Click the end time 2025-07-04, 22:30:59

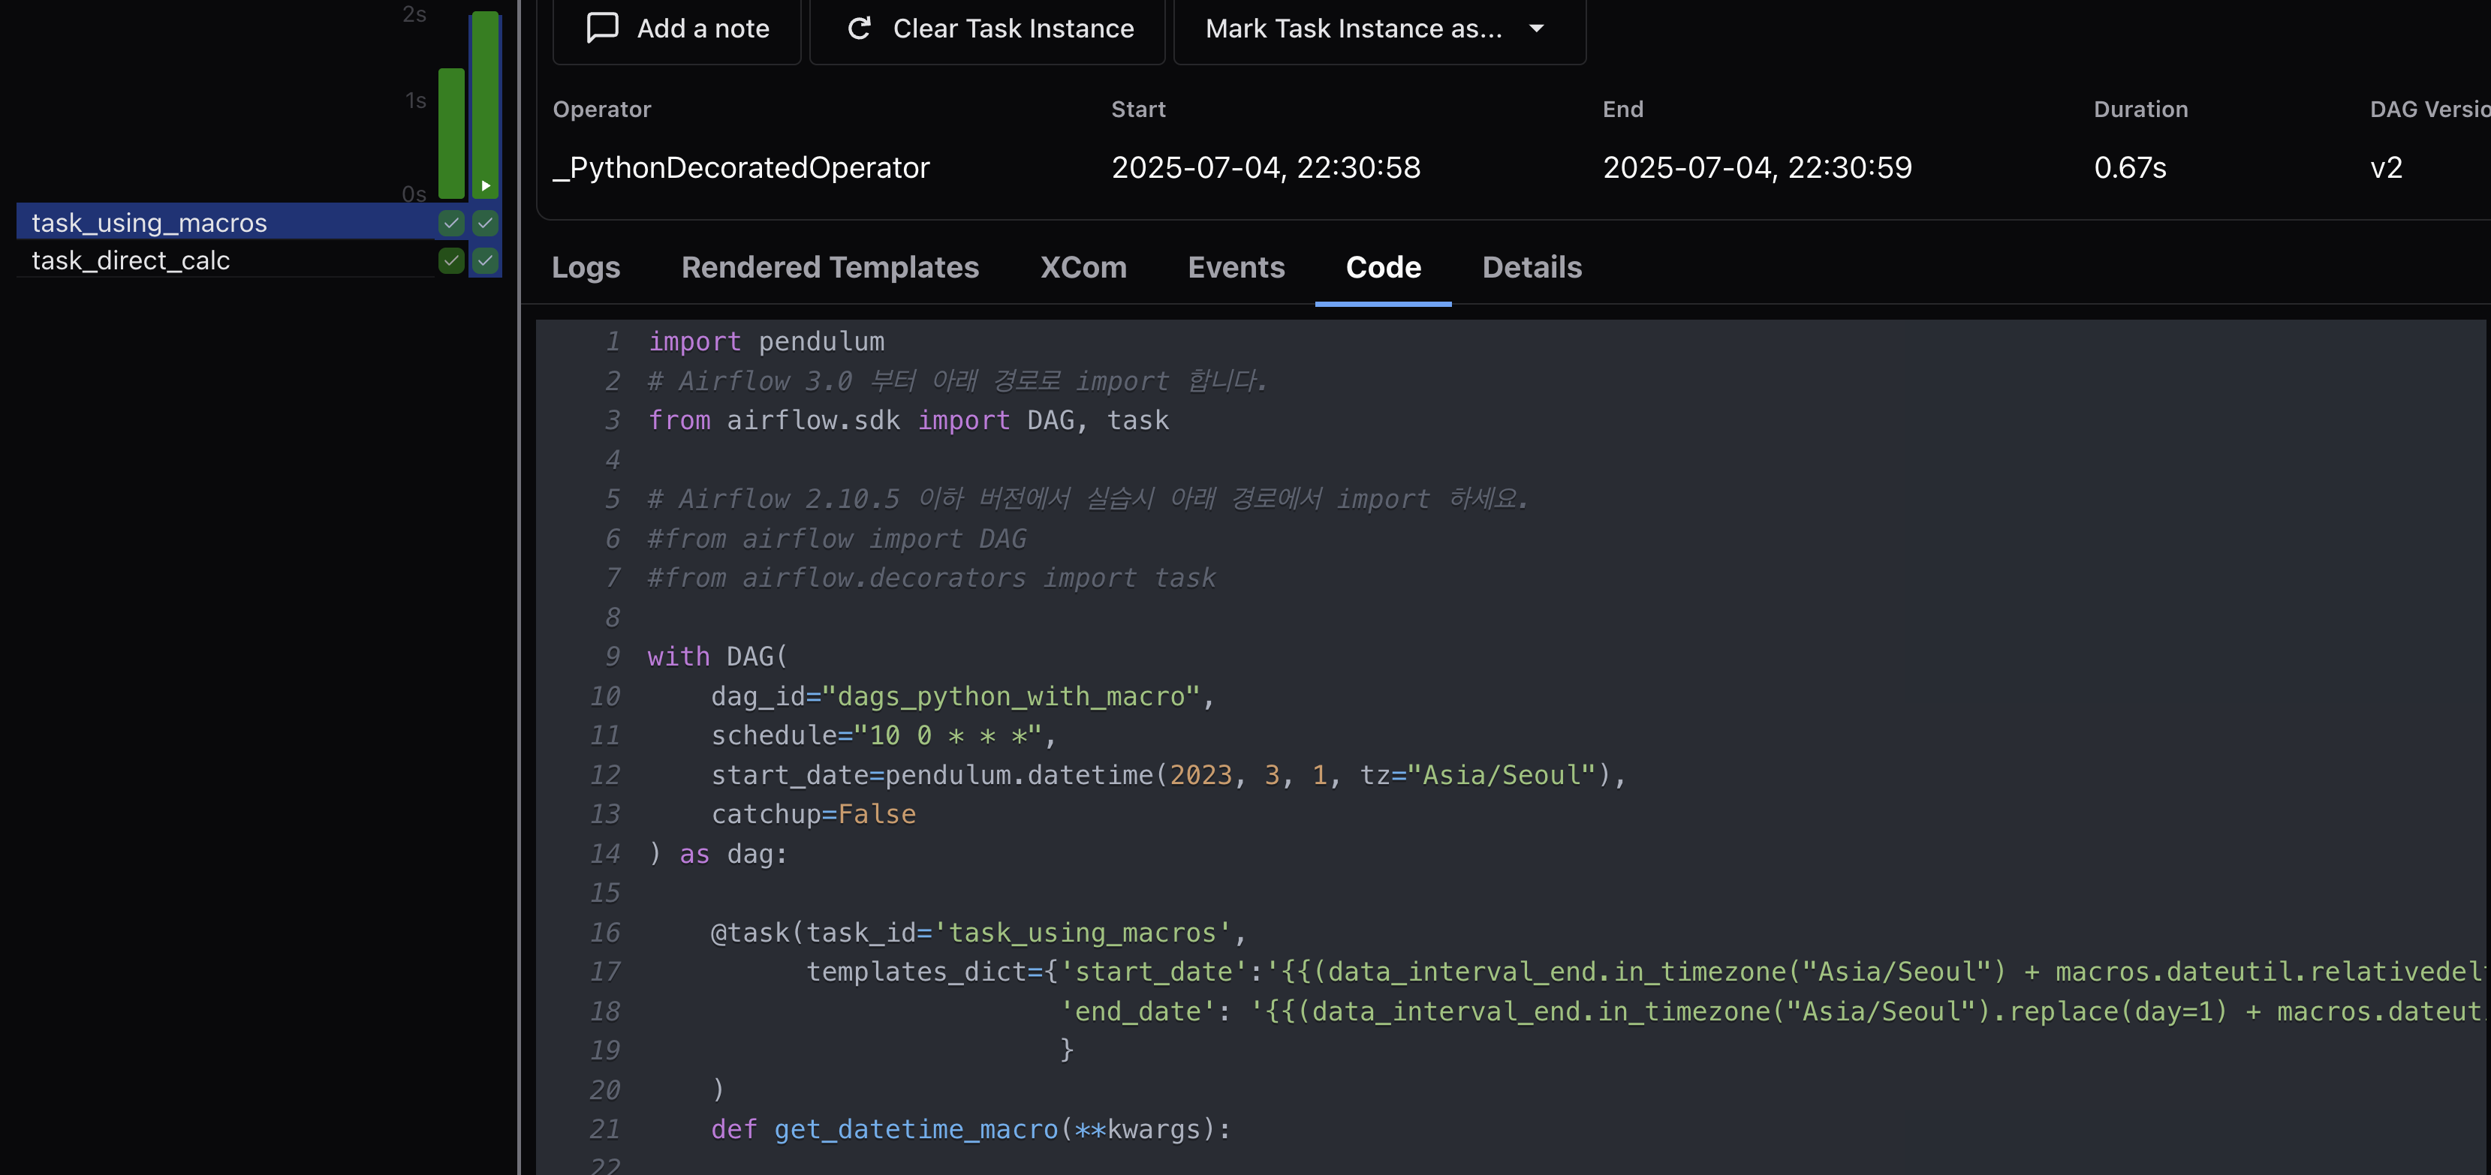(x=1757, y=167)
